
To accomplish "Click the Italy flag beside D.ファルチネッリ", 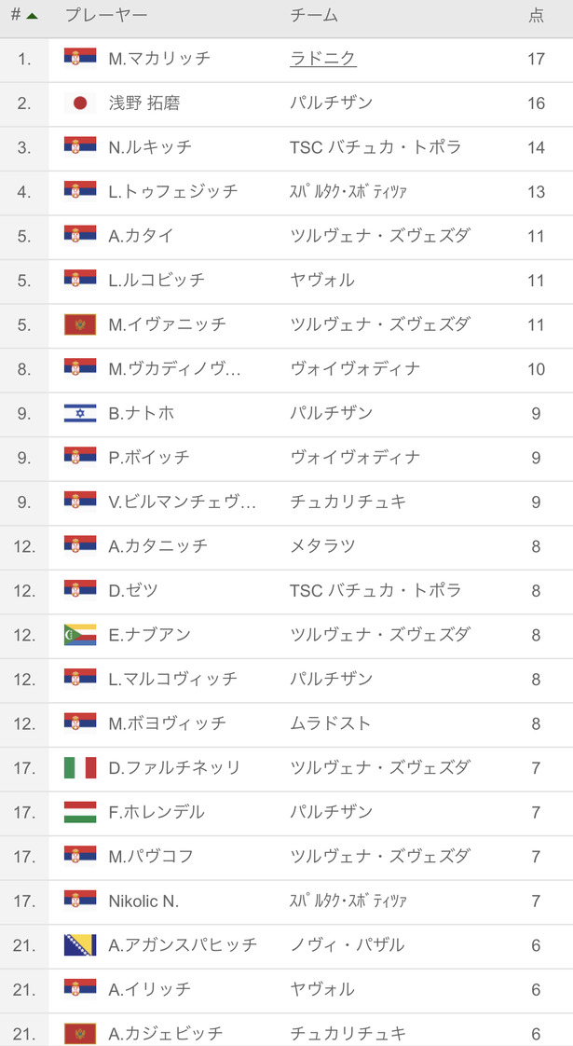I will pyautogui.click(x=80, y=767).
